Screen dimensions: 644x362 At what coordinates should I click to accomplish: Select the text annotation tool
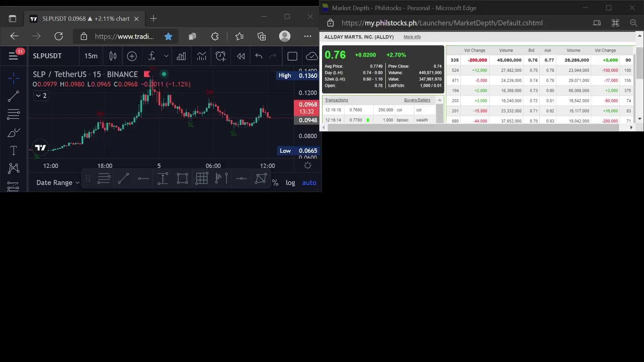pyautogui.click(x=14, y=150)
